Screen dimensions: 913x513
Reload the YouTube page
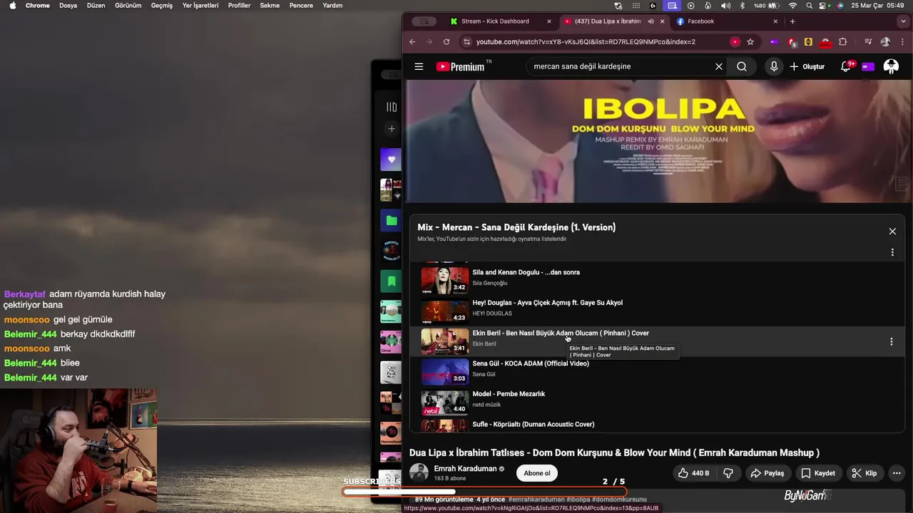coord(447,41)
